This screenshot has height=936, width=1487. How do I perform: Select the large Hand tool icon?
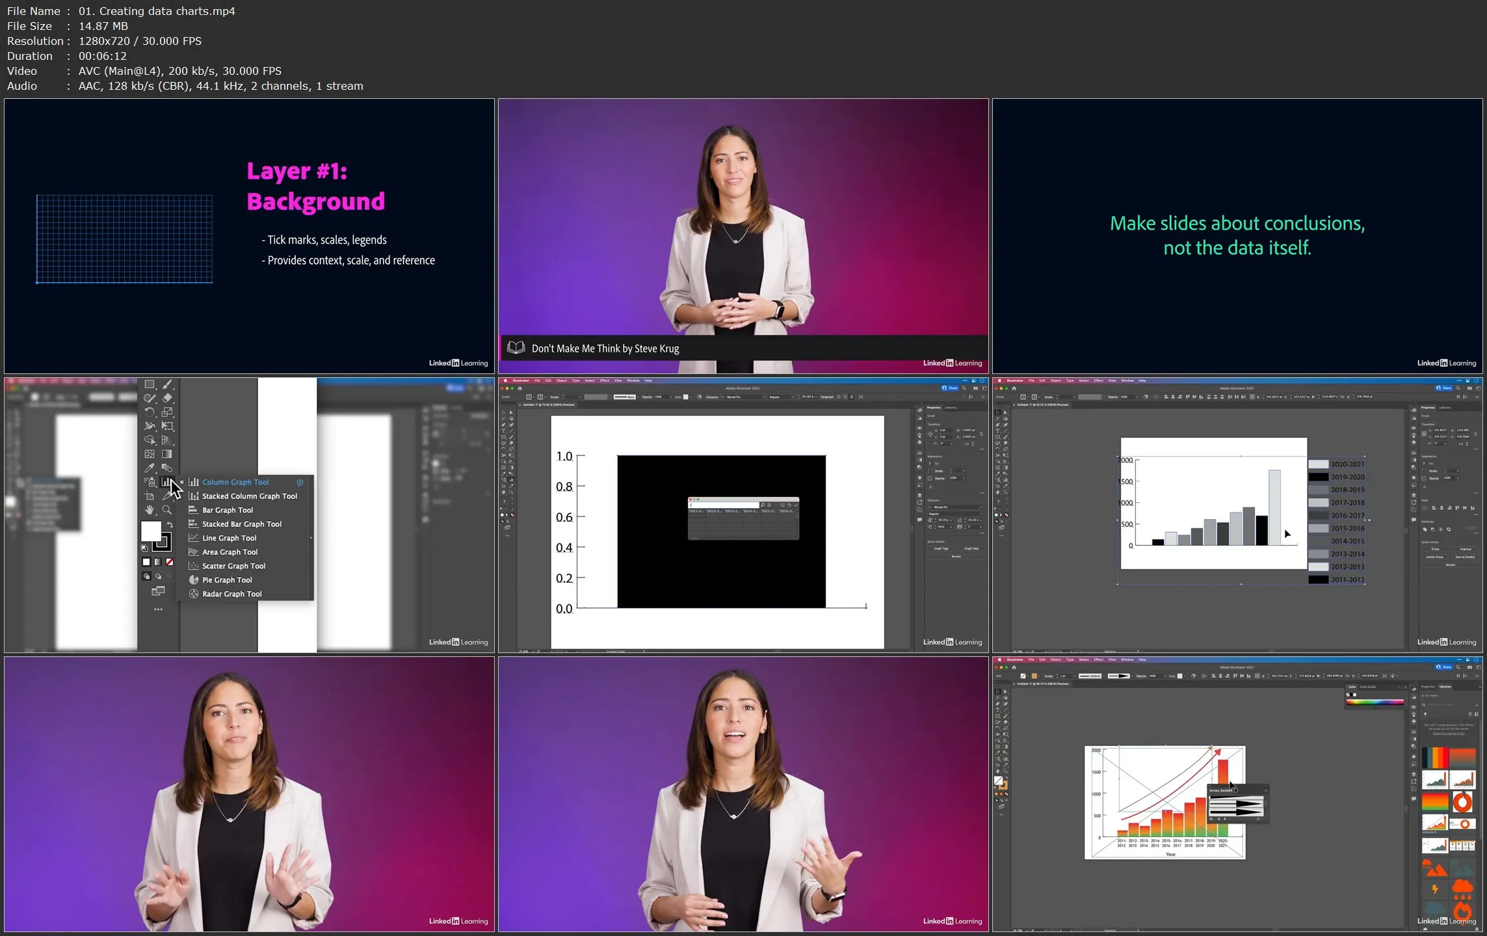(150, 510)
